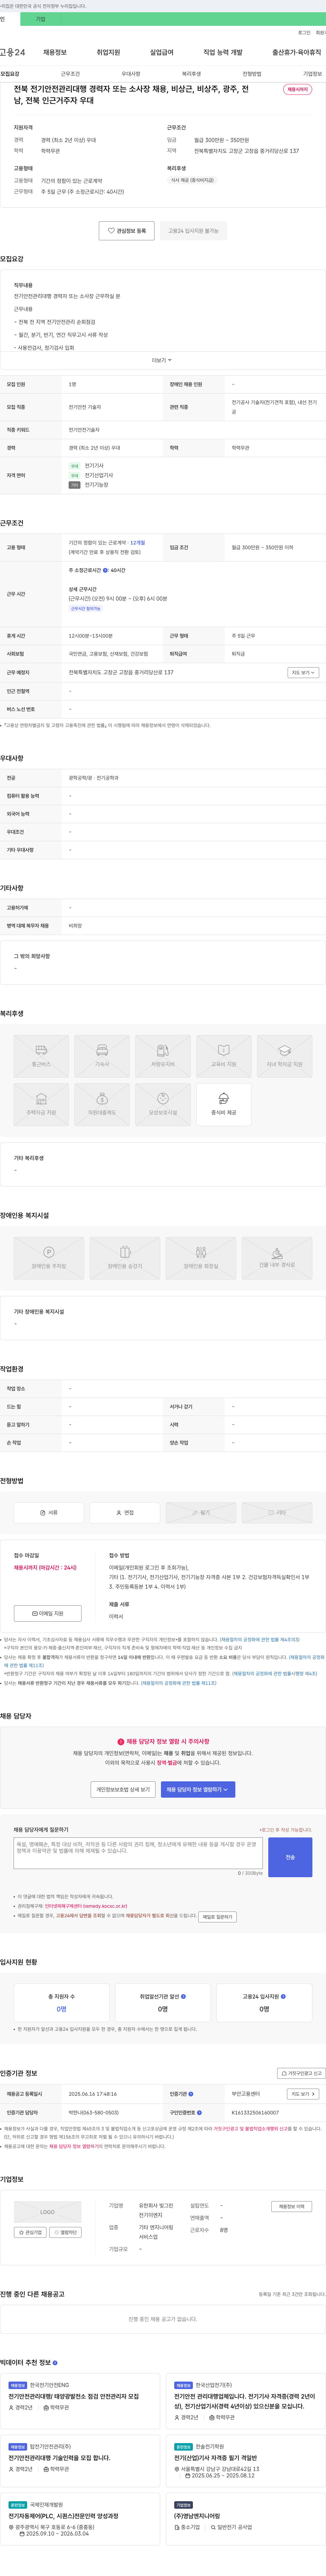Jump to the 근무조건 section tab

coord(70,74)
